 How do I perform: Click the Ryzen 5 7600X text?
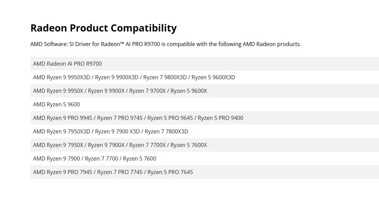point(189,145)
